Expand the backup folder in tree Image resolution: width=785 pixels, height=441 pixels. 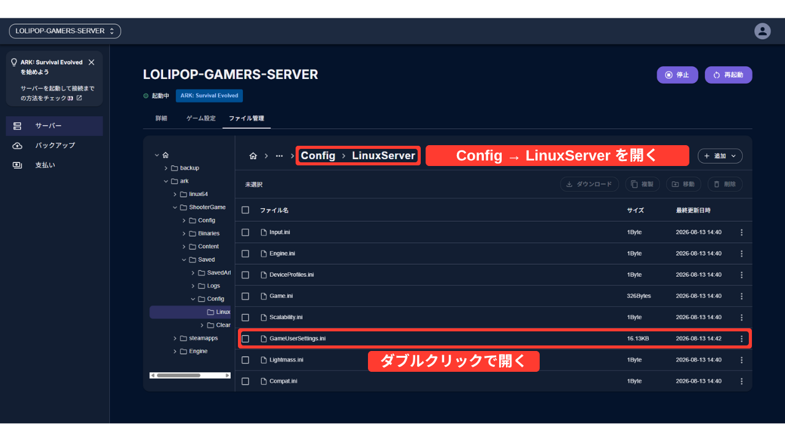point(166,168)
